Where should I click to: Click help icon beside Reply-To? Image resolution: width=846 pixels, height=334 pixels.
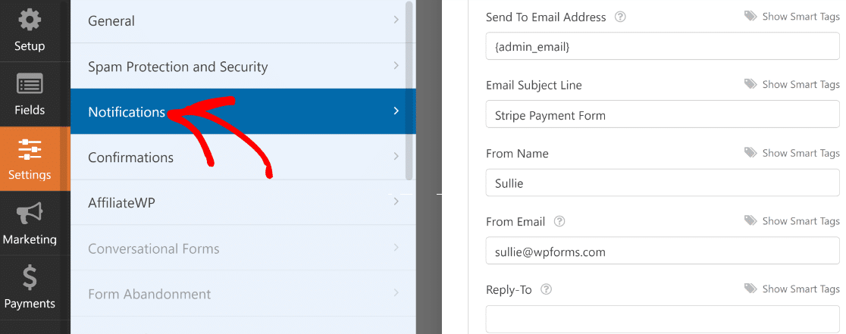tap(546, 289)
